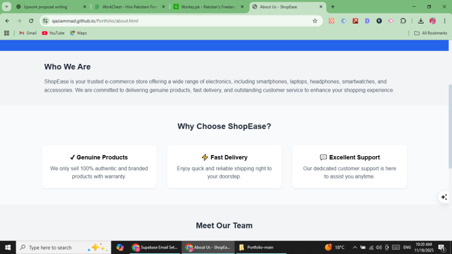Open a new tab with plus button
452x254 pixels.
click(x=332, y=7)
